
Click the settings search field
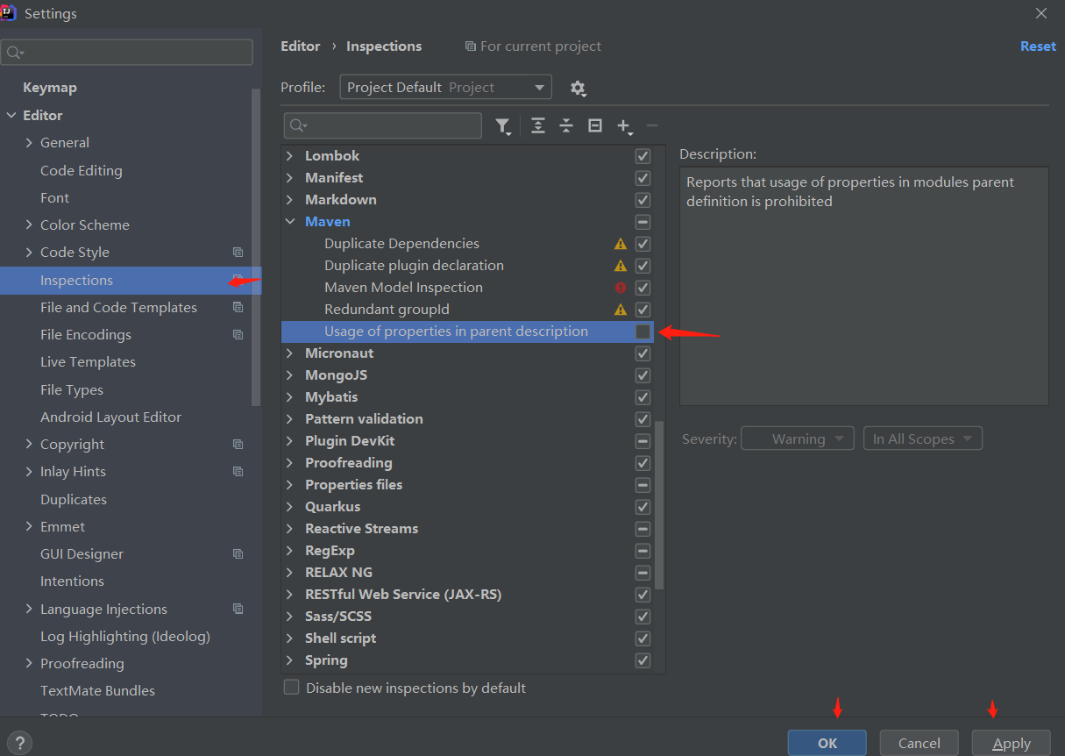[127, 53]
